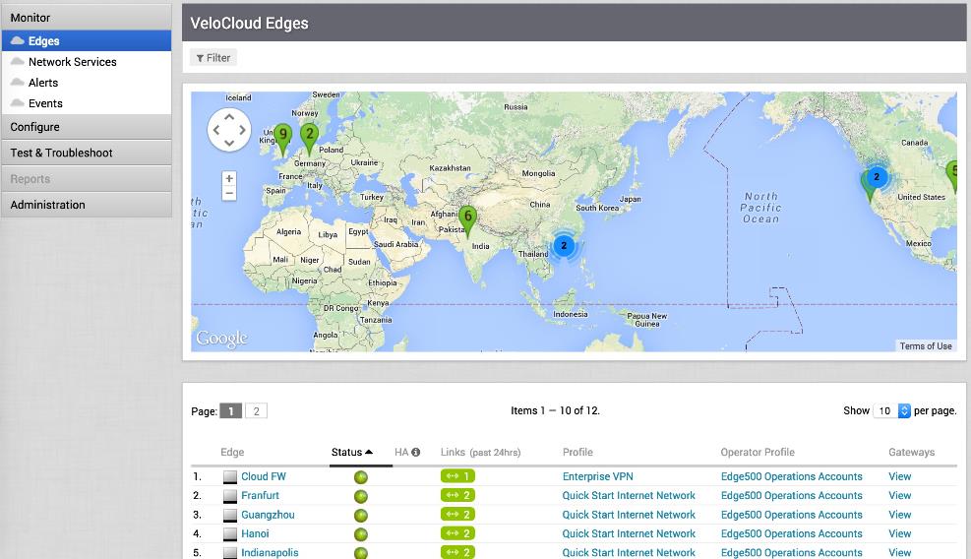The height and width of the screenshot is (559, 971).
Task: Pan the map right with arrow control
Action: pyautogui.click(x=242, y=130)
